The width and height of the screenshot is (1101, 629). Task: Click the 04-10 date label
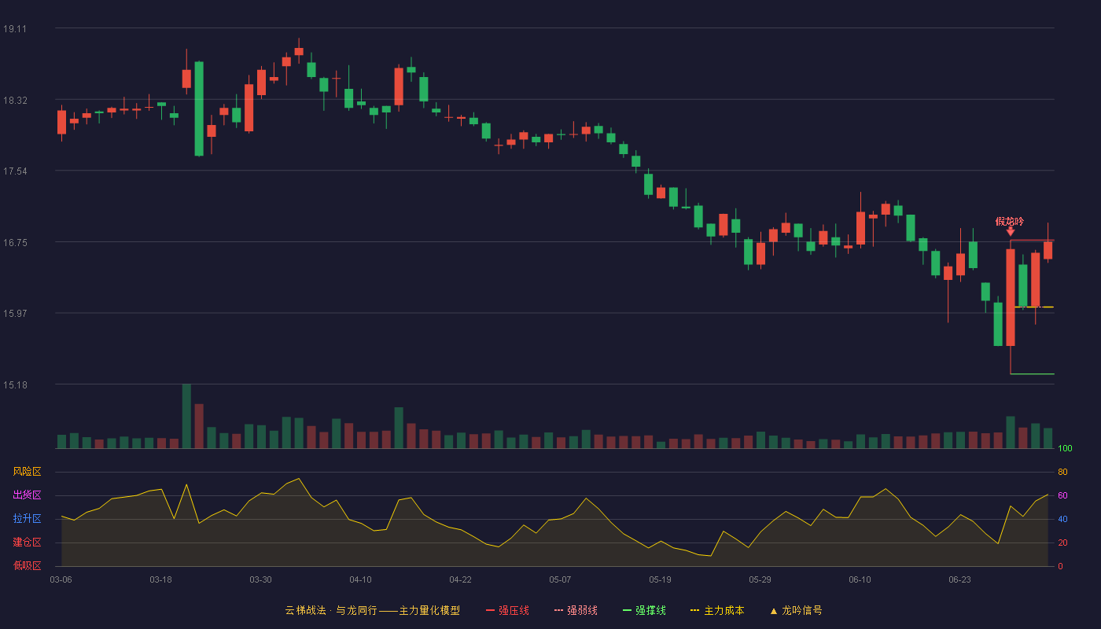coord(360,579)
